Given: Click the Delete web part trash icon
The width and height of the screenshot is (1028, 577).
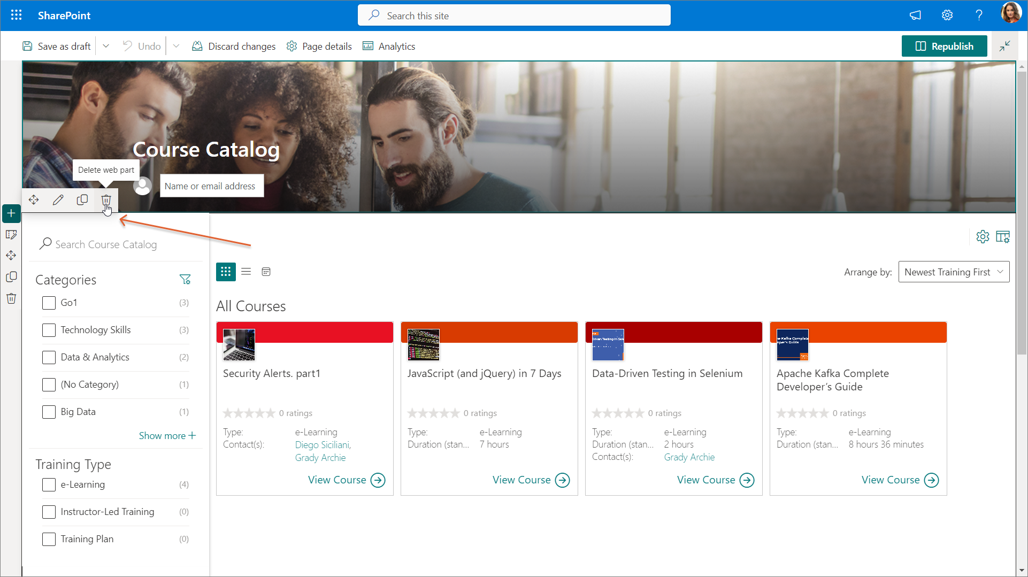Looking at the screenshot, I should coord(106,200).
